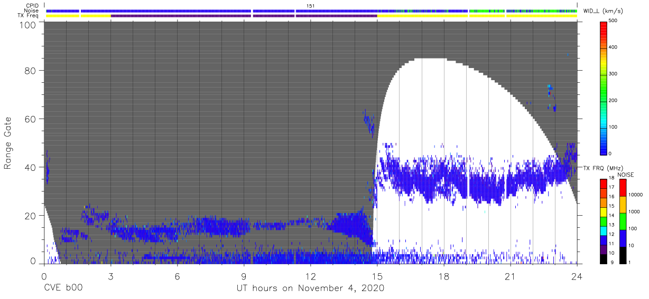
Task: Click the 100 tick on Range Gate axis
Action: point(27,25)
